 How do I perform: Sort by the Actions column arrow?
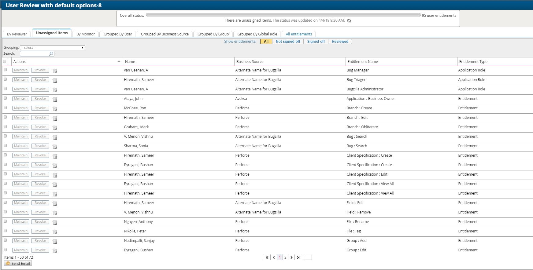point(119,61)
